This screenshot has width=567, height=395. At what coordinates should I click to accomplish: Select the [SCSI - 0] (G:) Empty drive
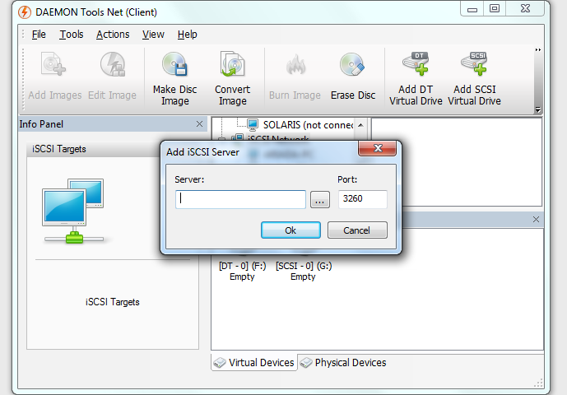[x=304, y=272]
